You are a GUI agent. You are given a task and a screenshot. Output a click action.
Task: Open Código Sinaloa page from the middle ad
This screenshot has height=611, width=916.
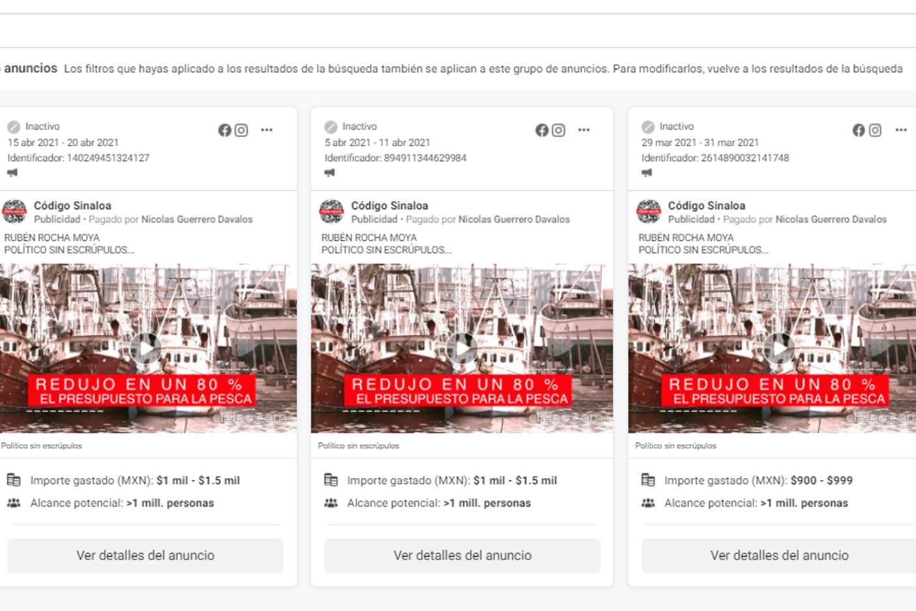pos(389,205)
